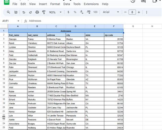This screenshot has height=130, width=162.
Task: Select column F header
Action: [114, 26]
